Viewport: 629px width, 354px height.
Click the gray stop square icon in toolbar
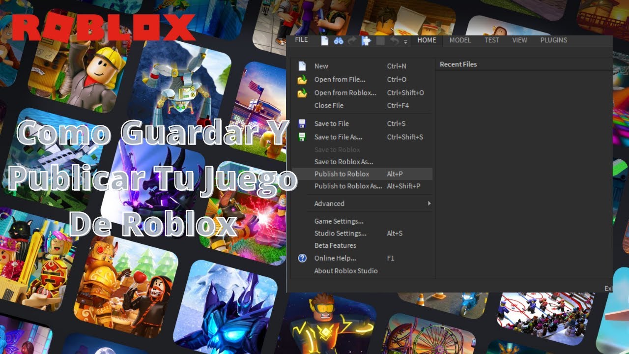click(380, 41)
